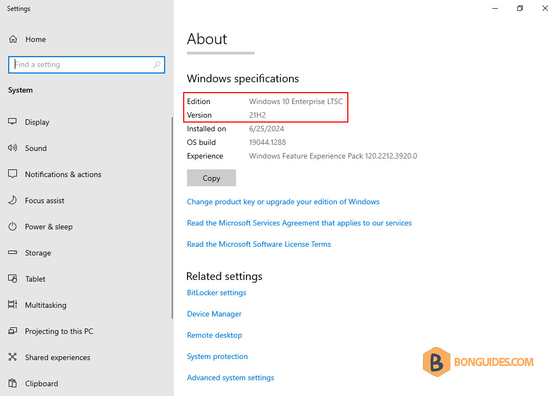Image resolution: width=555 pixels, height=396 pixels.
Task: Close the Settings window
Action: pyautogui.click(x=545, y=9)
